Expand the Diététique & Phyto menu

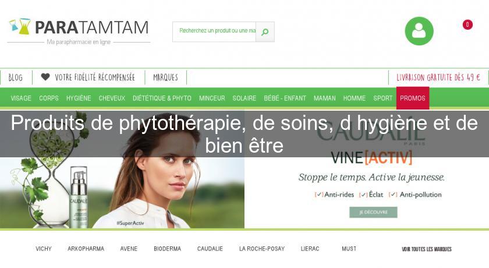click(x=162, y=98)
